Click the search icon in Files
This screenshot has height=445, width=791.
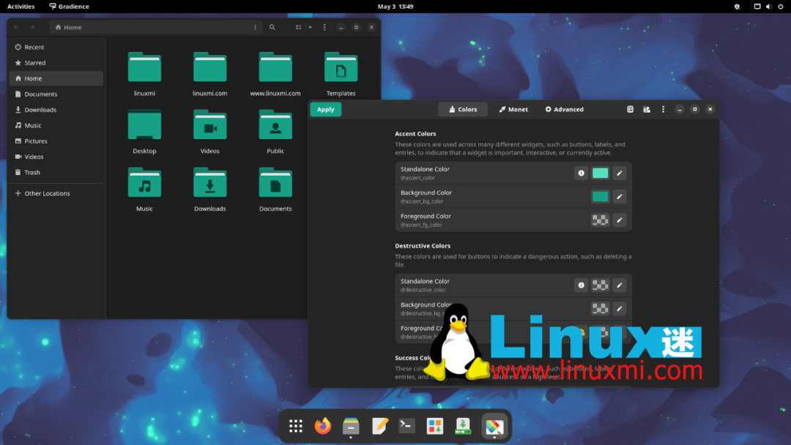pos(272,27)
